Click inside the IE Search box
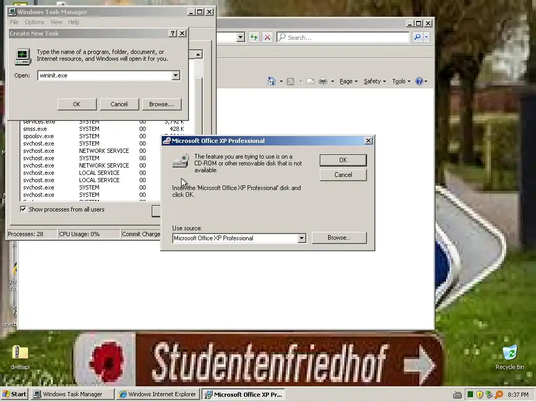Screen dimensions: 536x402 point(343,37)
